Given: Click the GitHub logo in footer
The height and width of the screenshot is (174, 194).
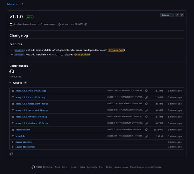Looking at the screenshot, I should pos(33,167).
